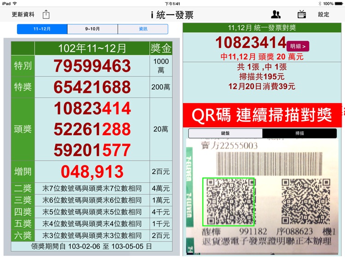This screenshot has height=259, width=345.
Task: Tap the 200萬 prize amount
Action: click(161, 87)
